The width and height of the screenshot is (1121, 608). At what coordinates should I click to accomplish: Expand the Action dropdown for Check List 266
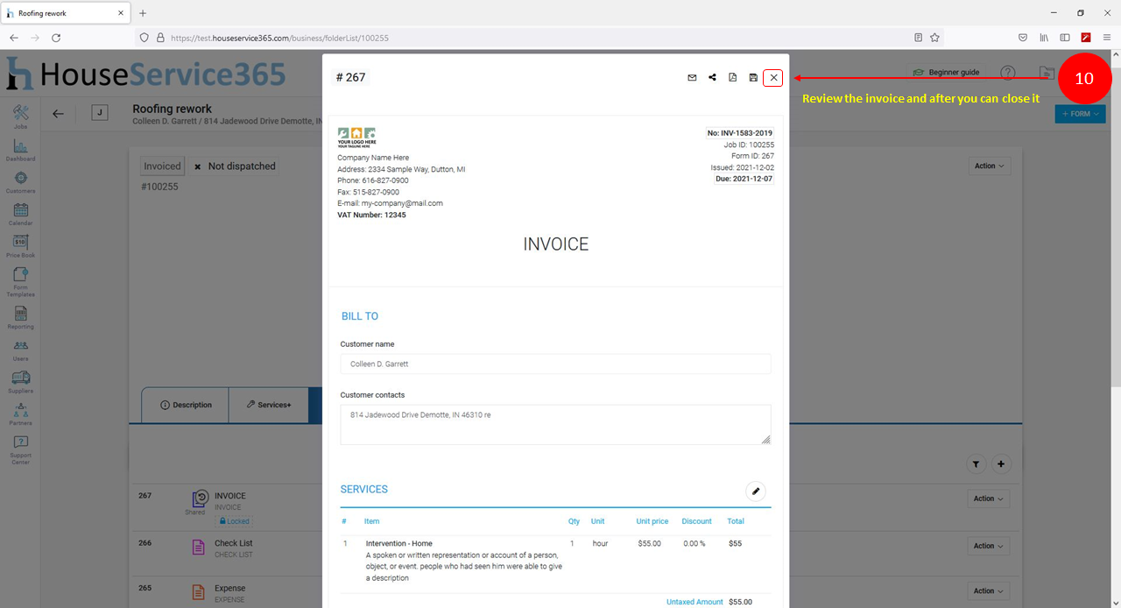990,546
